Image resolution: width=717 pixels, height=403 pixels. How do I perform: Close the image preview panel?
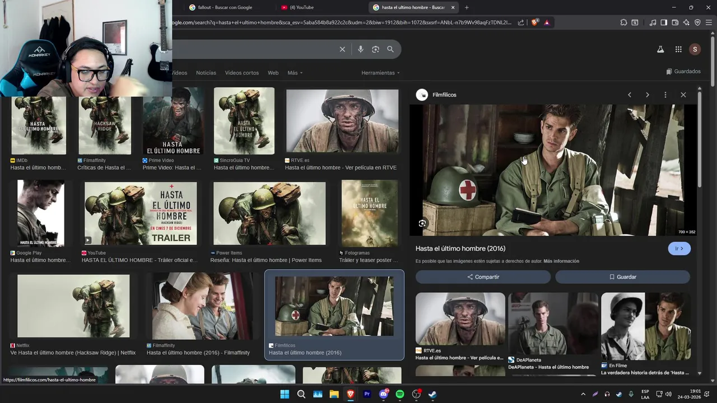pos(683,95)
